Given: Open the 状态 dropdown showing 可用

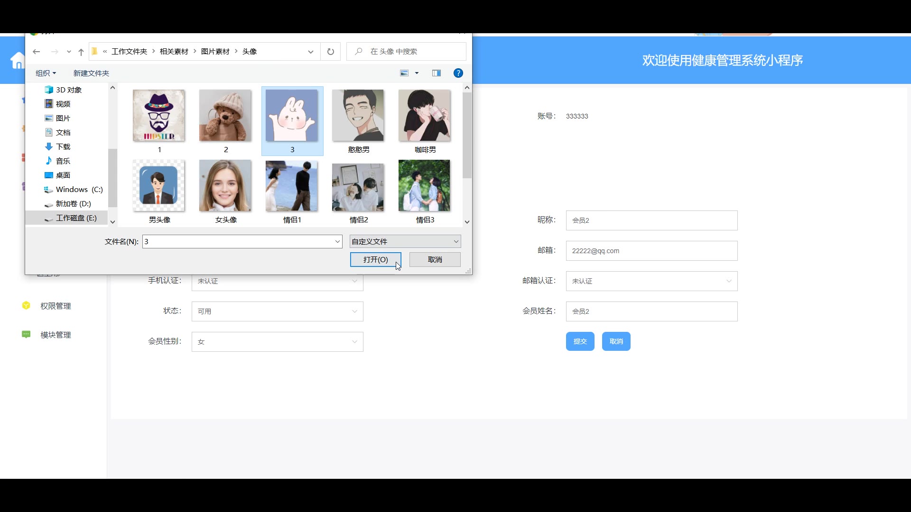Looking at the screenshot, I should [x=278, y=311].
